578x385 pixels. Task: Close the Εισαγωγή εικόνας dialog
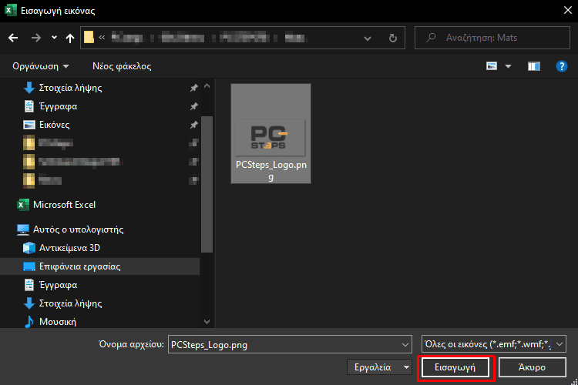(x=568, y=10)
